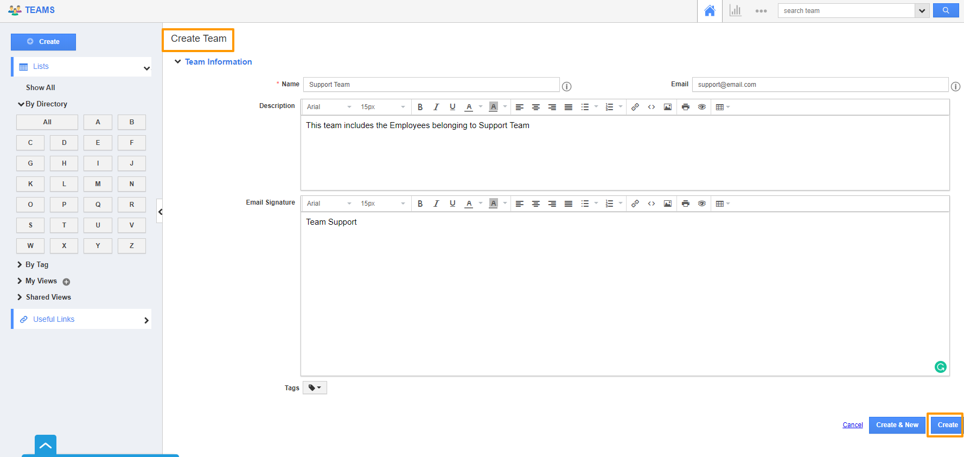Image resolution: width=964 pixels, height=457 pixels.
Task: Insert a link in the Description editor
Action: pyautogui.click(x=635, y=107)
